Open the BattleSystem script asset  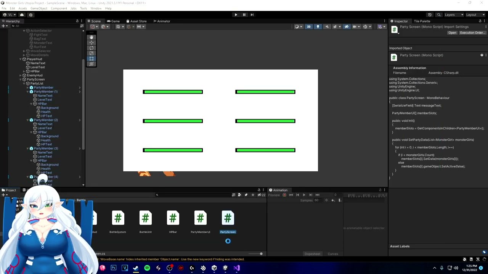(x=118, y=222)
